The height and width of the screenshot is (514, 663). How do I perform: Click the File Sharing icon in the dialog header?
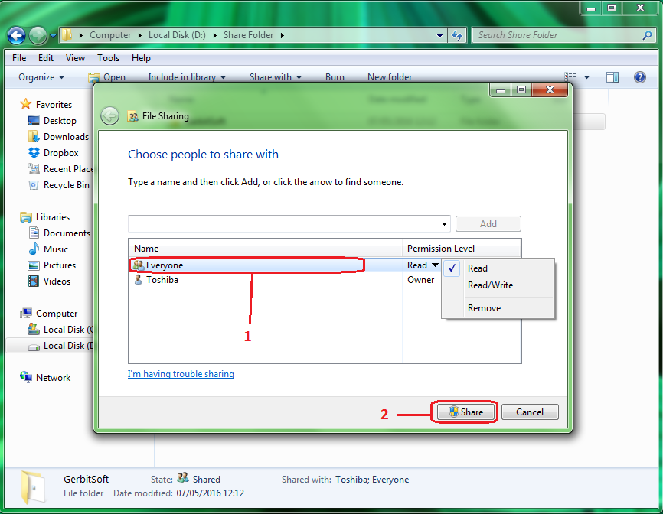pyautogui.click(x=132, y=116)
